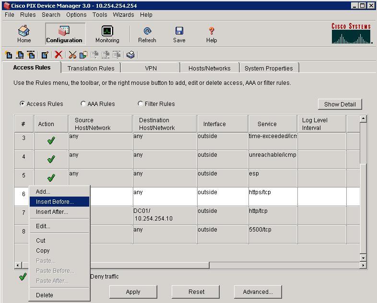This screenshot has width=377, height=303.
Task: Open the Tools menu
Action: click(x=100, y=15)
